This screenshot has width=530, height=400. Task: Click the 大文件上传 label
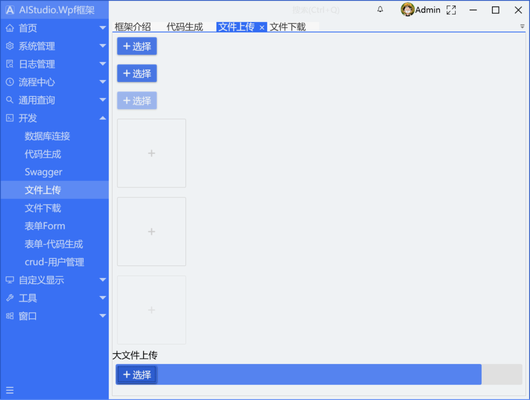(135, 355)
